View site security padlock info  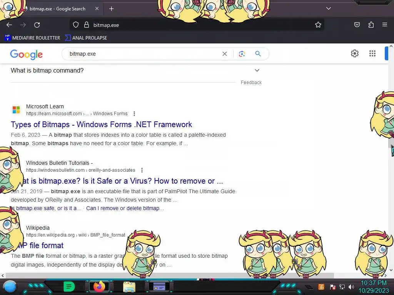click(x=87, y=25)
